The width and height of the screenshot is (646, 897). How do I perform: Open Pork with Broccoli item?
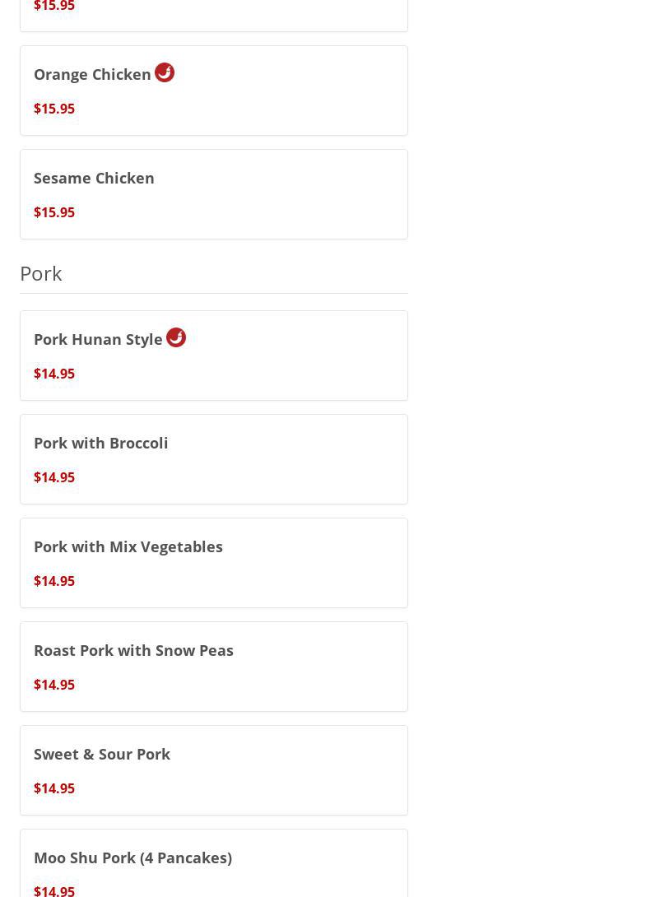(x=100, y=443)
